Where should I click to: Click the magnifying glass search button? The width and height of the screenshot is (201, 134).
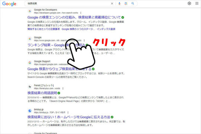pyautogui.click(x=133, y=4)
